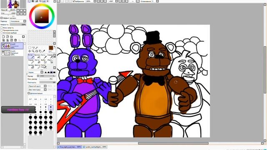Adjust the layer opacity slider
This screenshot has width=267, height=150.
click(x=18, y=25)
